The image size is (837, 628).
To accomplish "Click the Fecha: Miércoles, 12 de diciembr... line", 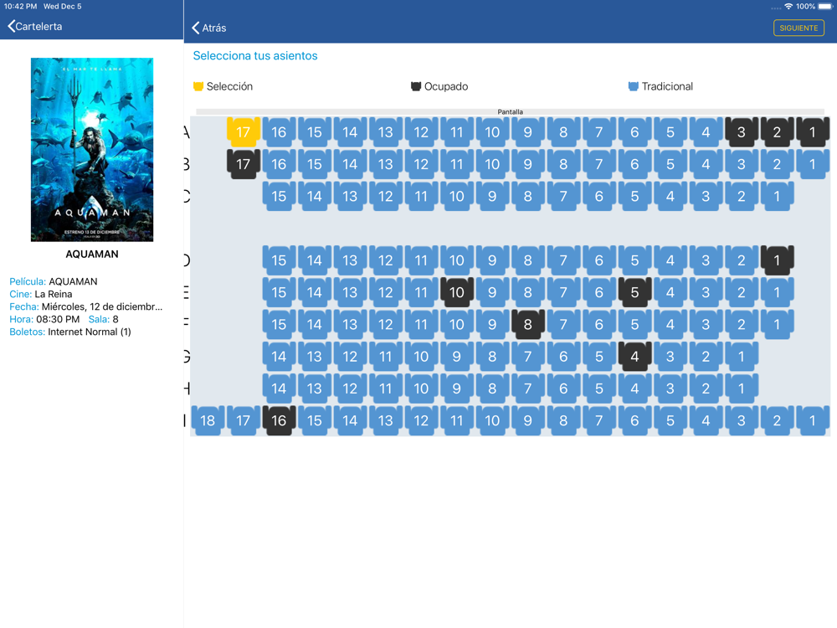I will point(86,306).
